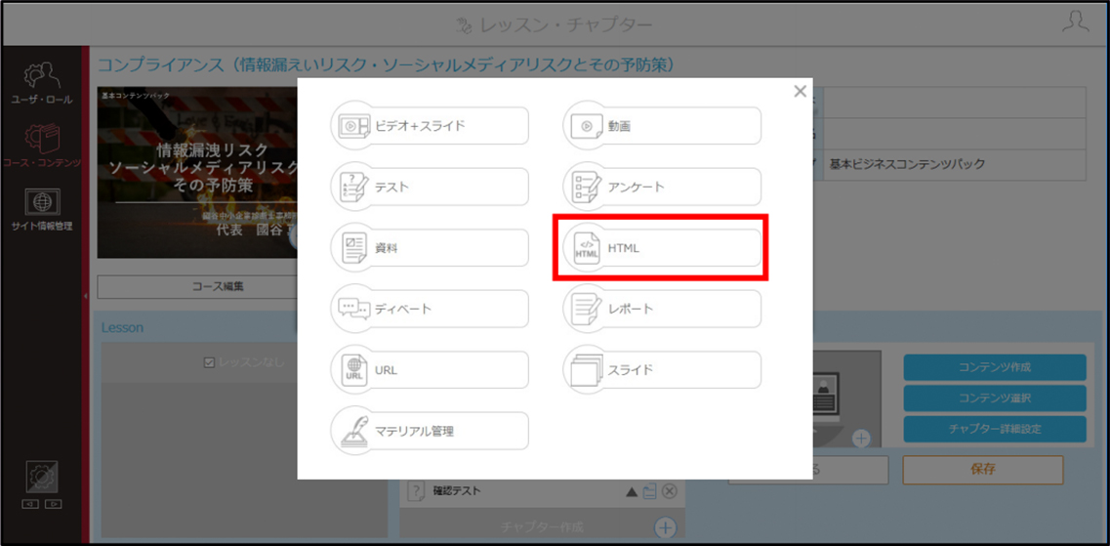Click the 基本ビジネスコンテンツパック cell

pyautogui.click(x=954, y=164)
